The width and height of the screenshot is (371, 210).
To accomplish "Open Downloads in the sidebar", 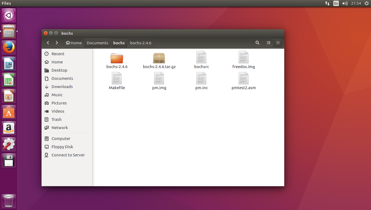I will click(x=67, y=87).
